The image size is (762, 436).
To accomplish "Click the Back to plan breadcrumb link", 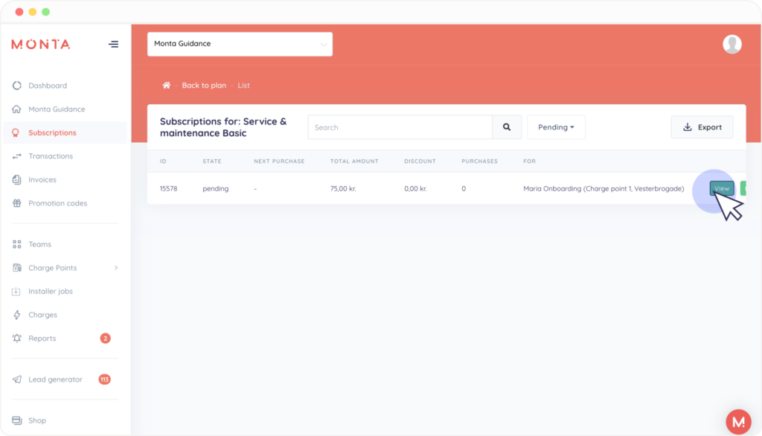I will click(x=204, y=85).
